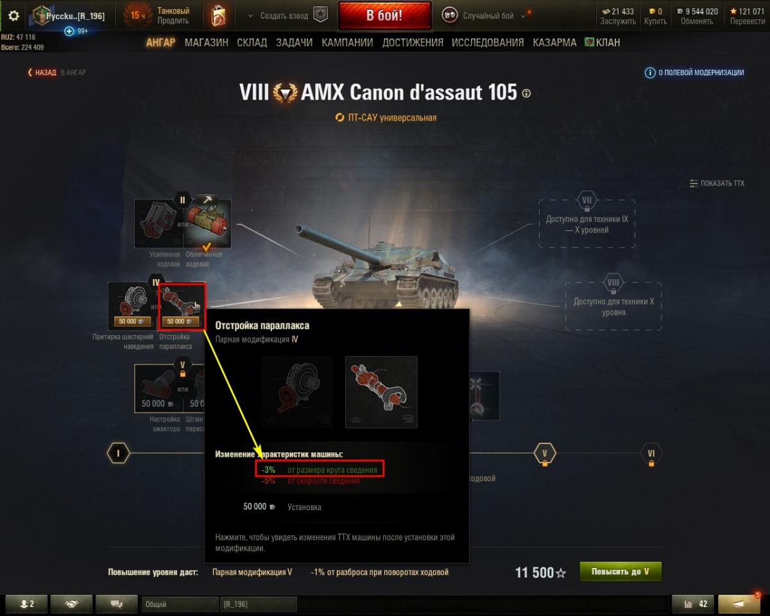Screen dimensions: 770x616
Task: Select the Отстройка параллакса modification
Action: [x=182, y=306]
